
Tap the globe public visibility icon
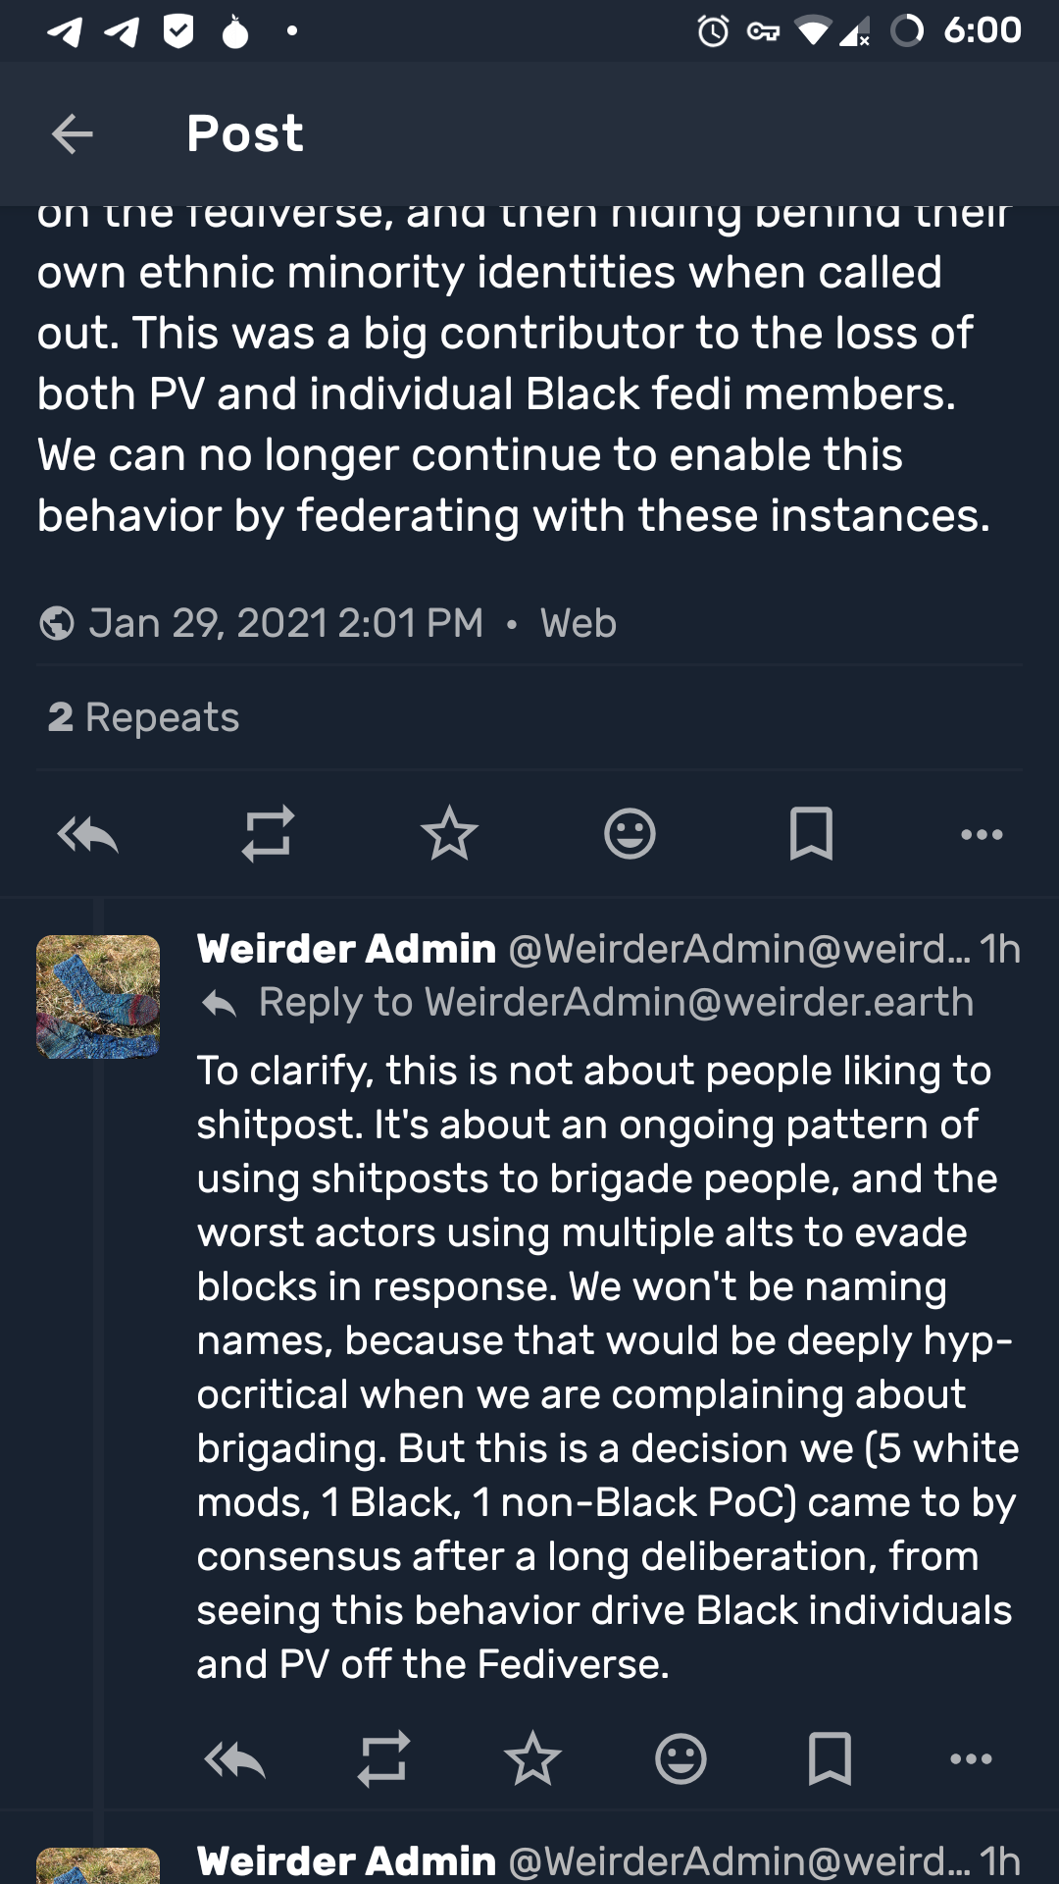[x=57, y=623]
